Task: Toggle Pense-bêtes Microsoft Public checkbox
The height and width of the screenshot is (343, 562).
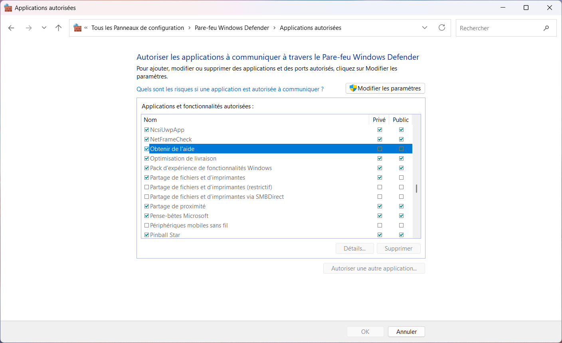Action: [x=401, y=216]
